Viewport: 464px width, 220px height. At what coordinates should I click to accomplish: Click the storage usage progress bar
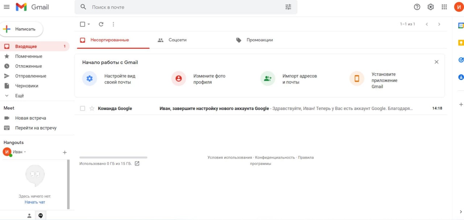tap(113, 157)
